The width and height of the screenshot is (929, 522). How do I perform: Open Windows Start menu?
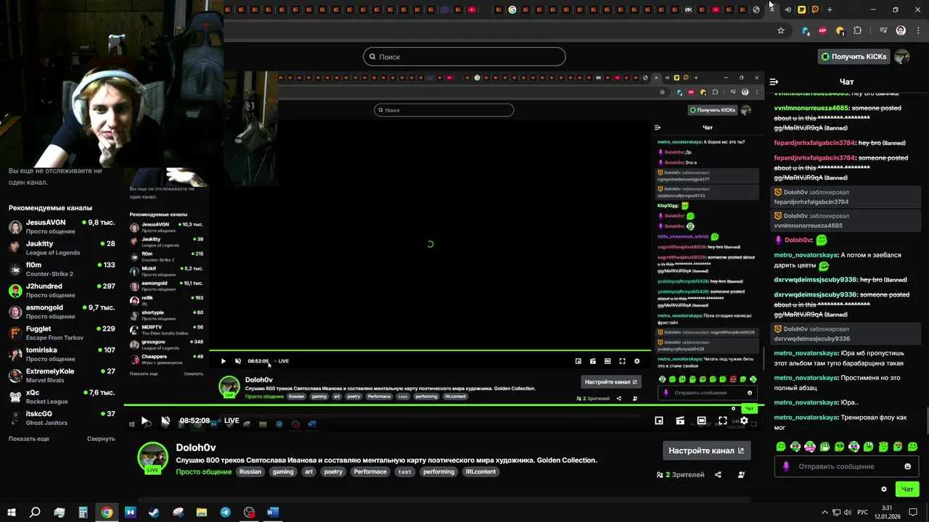pos(11,512)
